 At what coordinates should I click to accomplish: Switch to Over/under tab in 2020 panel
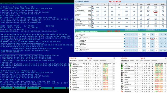[x=96, y=60]
